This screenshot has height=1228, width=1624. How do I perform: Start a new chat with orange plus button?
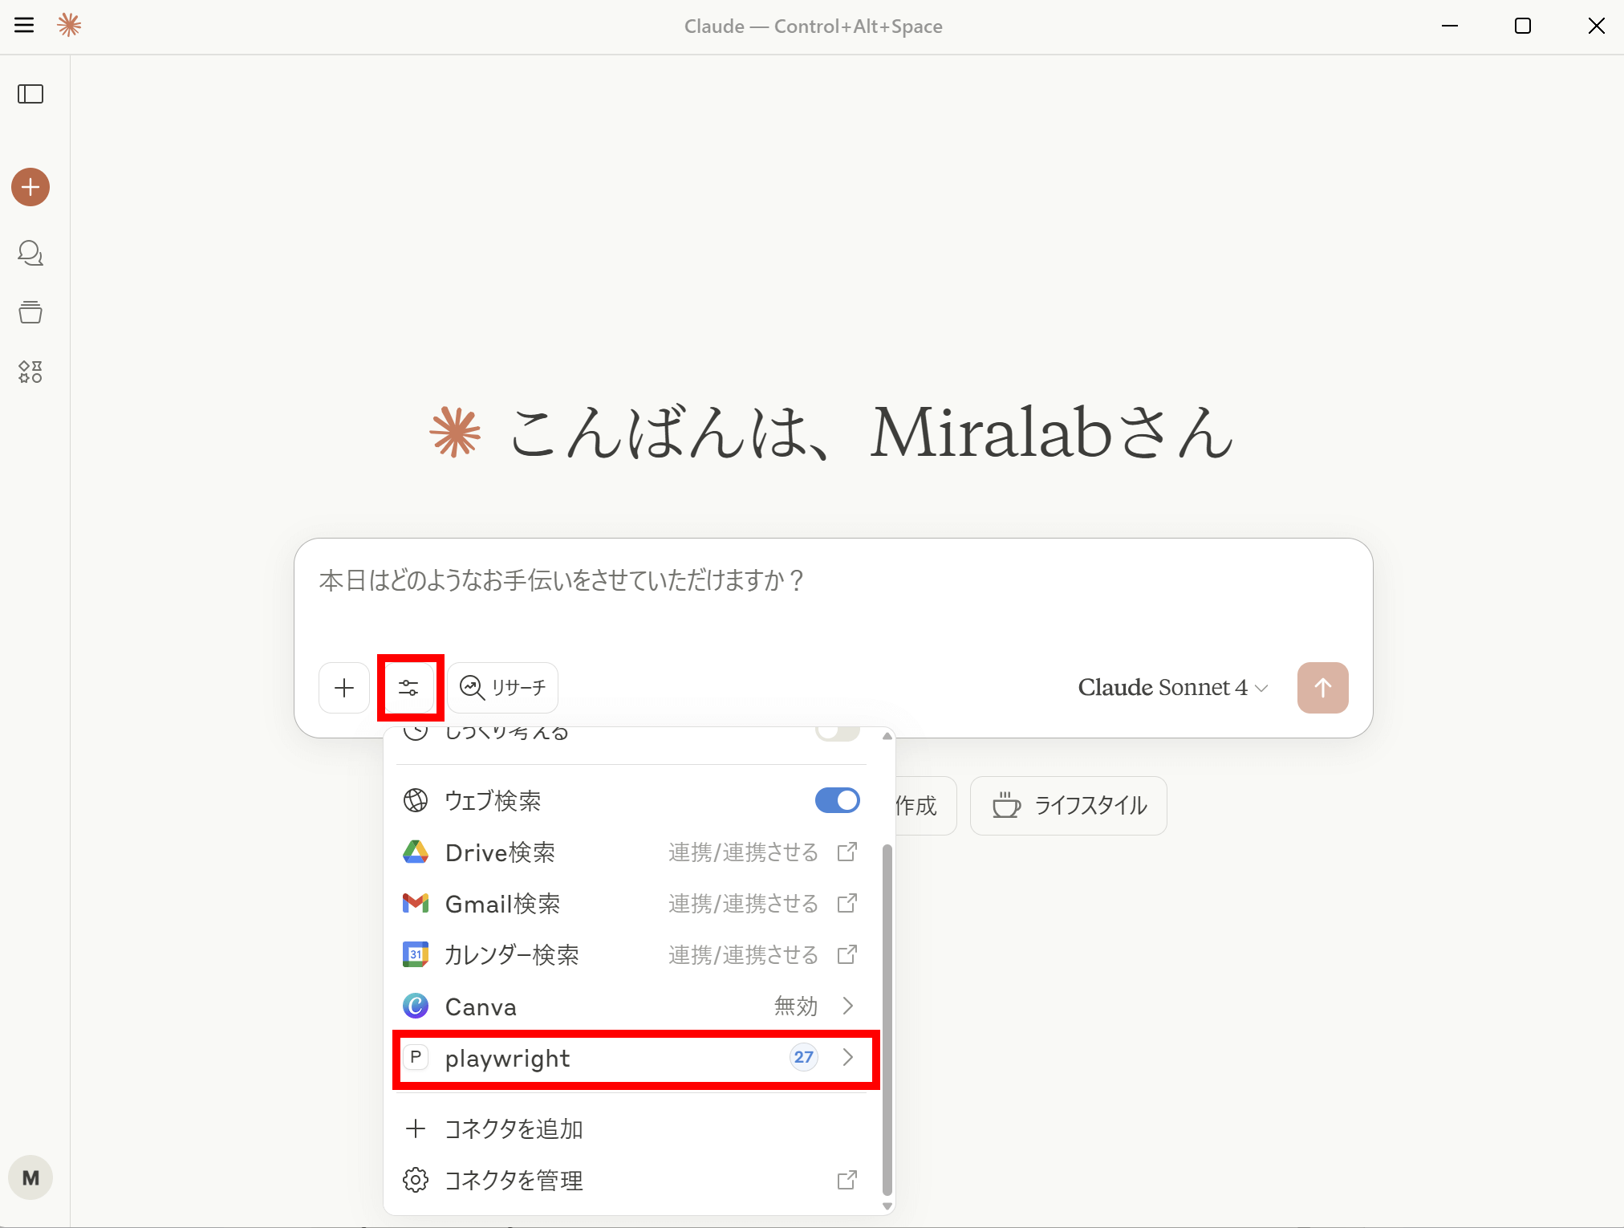[x=30, y=187]
